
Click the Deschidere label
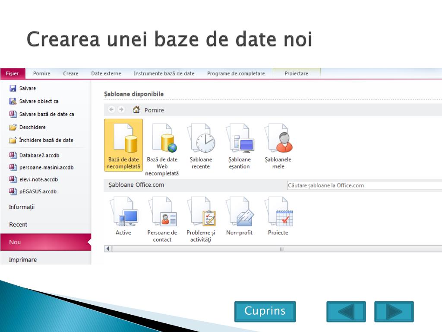[32, 128]
